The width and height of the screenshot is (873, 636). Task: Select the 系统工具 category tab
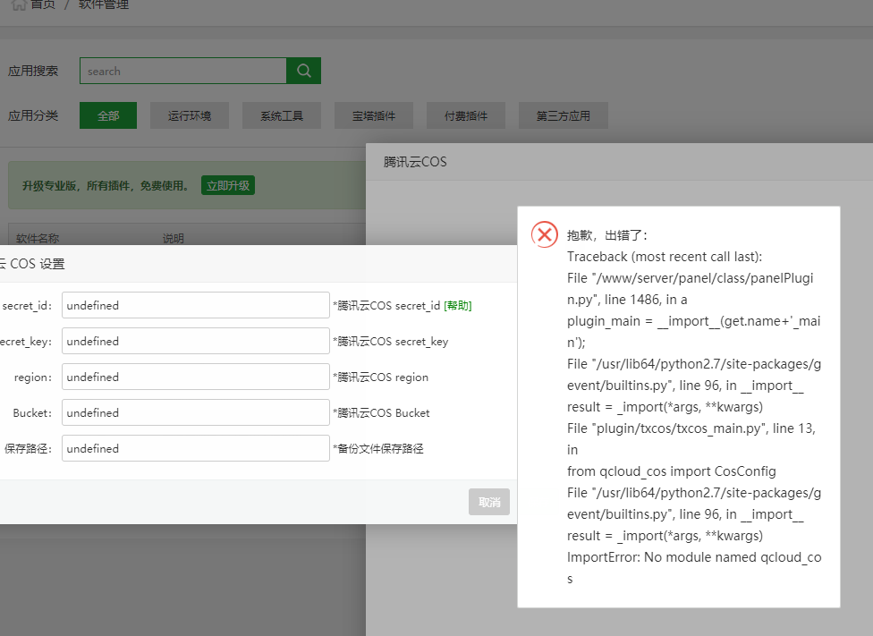tap(282, 115)
